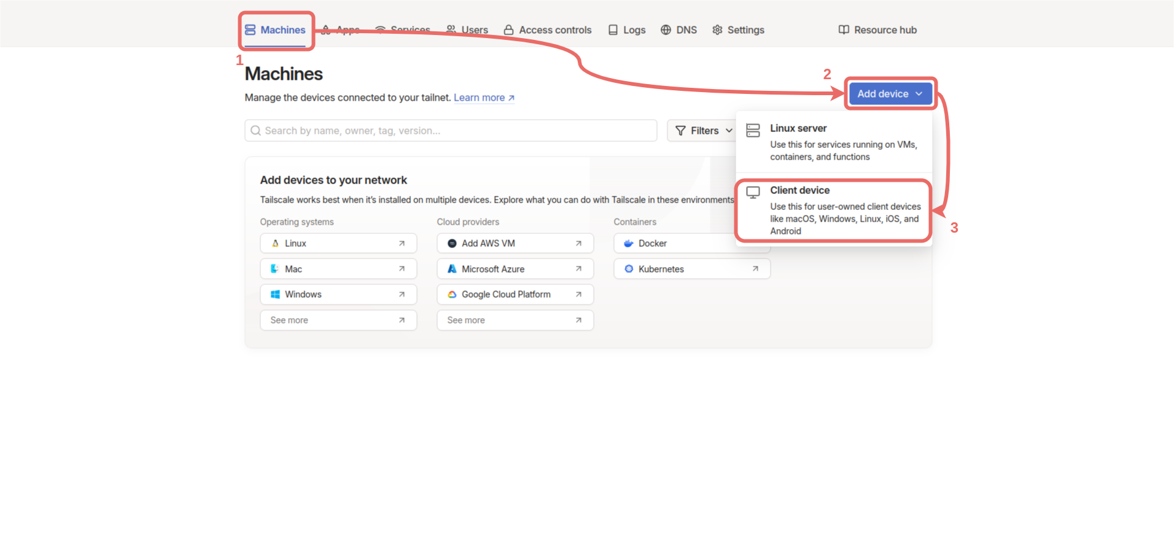Open the Google Cloud Platform option
This screenshot has height=544, width=1174.
515,295
